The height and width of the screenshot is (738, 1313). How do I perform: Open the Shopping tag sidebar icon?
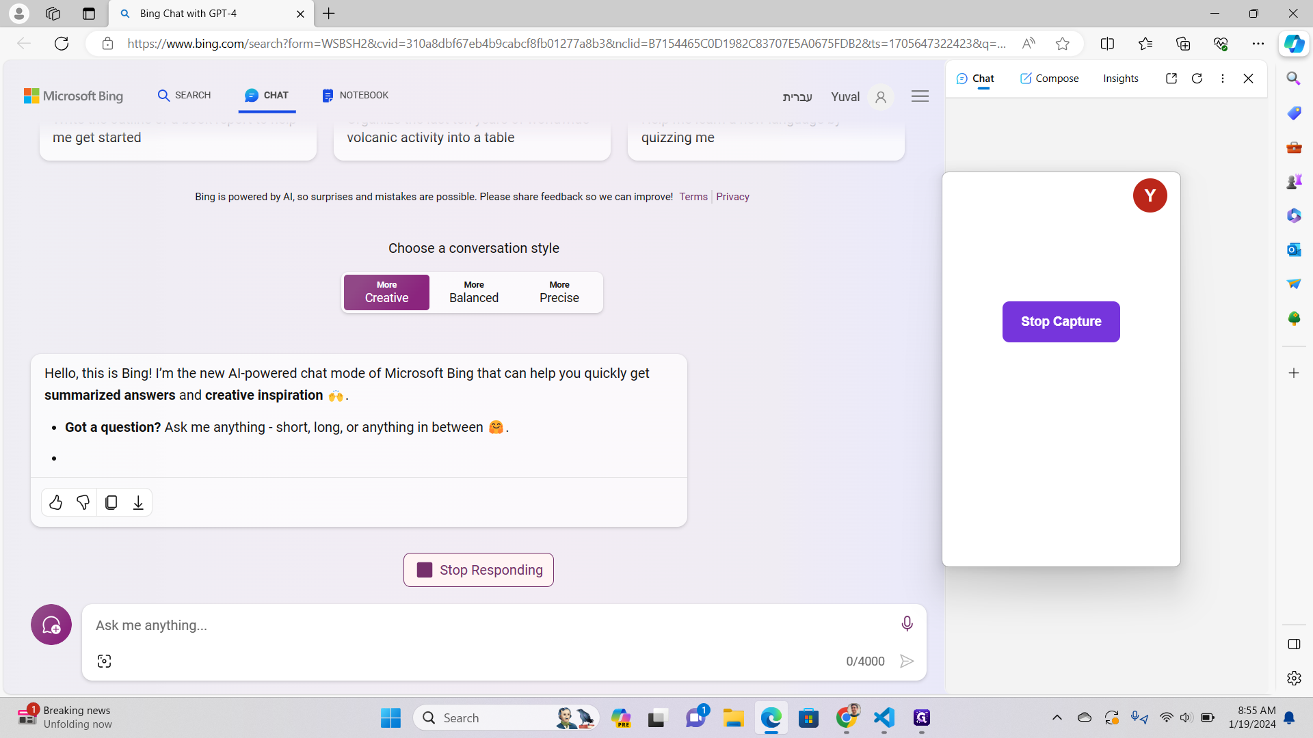(1294, 113)
